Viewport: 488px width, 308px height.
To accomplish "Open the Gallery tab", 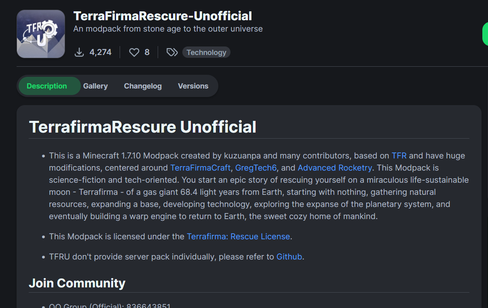I will coord(95,86).
